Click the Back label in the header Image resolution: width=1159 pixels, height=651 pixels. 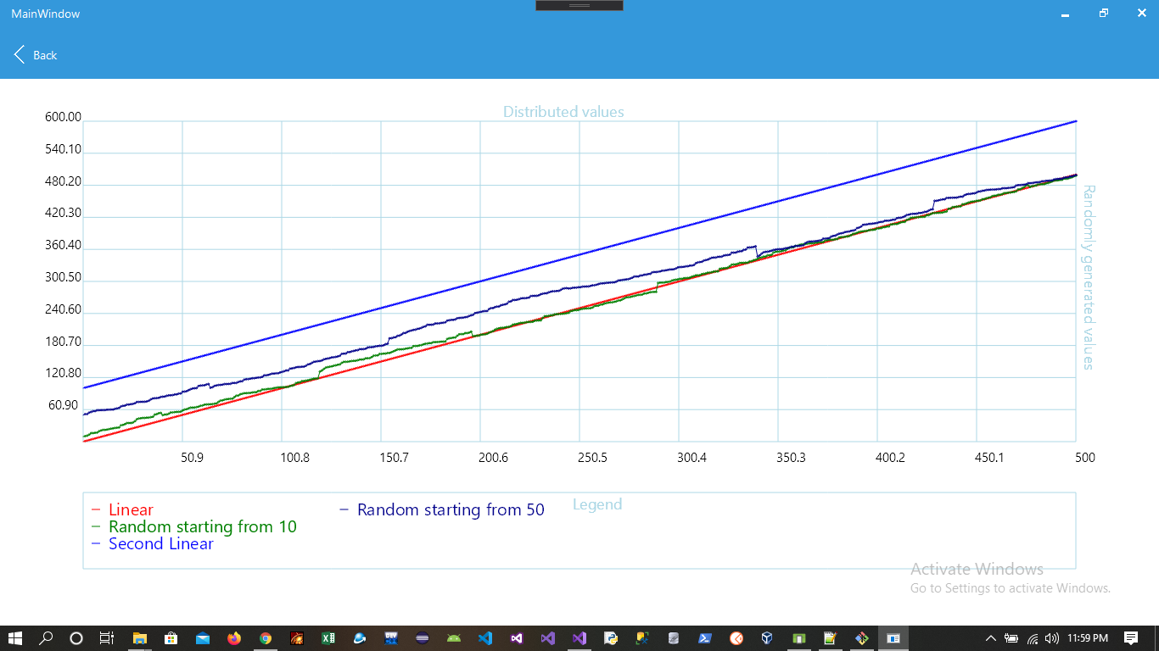coord(45,55)
